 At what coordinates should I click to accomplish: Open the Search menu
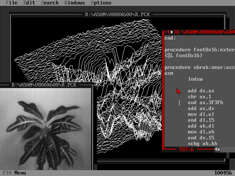tap(50, 3)
